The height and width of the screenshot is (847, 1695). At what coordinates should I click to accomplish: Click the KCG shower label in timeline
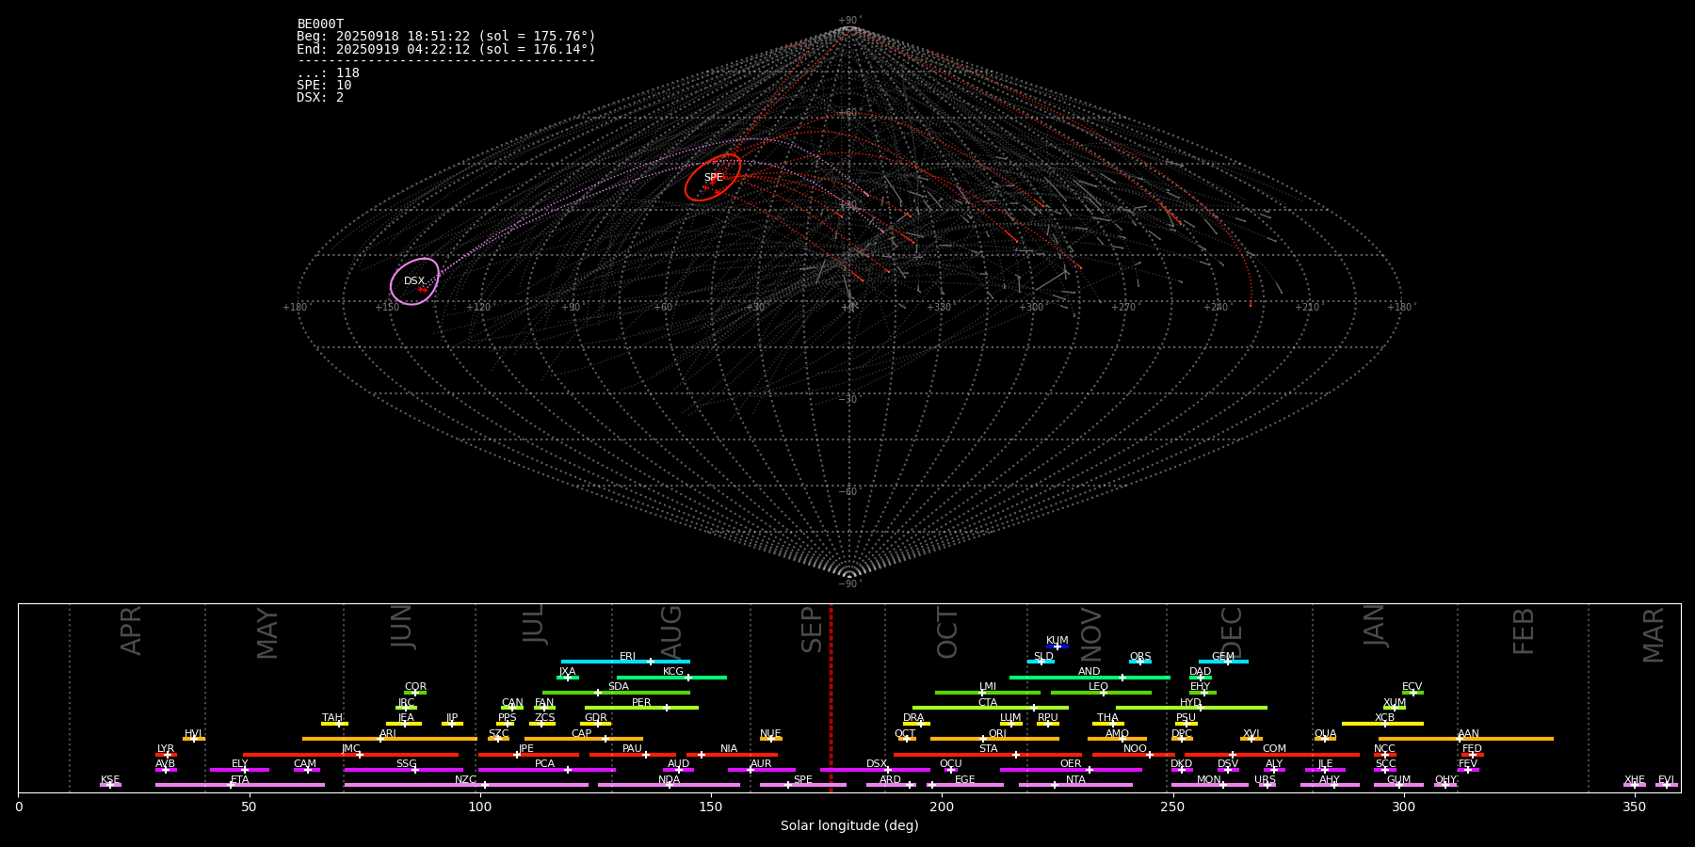click(673, 672)
